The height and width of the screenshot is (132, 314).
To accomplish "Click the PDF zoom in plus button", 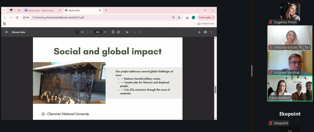I will 105,32.
